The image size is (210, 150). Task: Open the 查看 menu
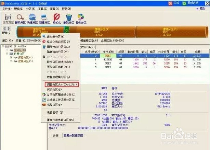point(54,9)
